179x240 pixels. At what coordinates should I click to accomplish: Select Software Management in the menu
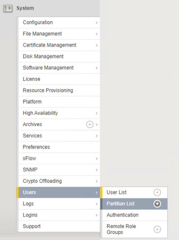(59, 68)
